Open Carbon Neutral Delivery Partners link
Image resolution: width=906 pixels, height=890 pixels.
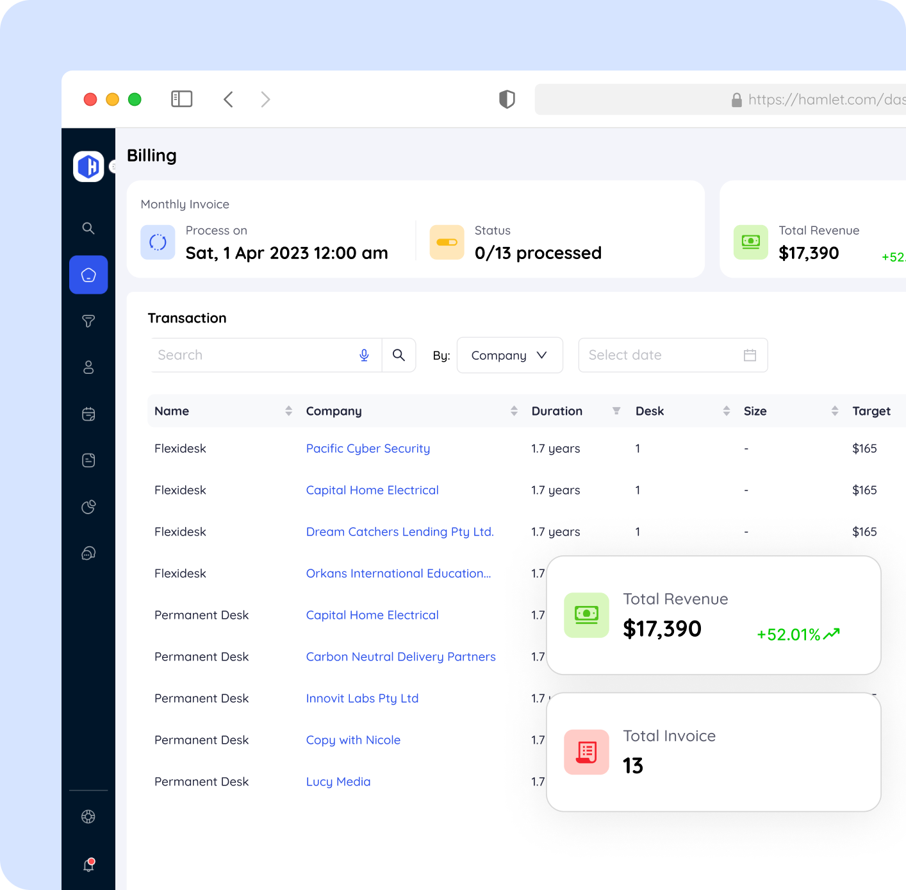click(x=400, y=657)
